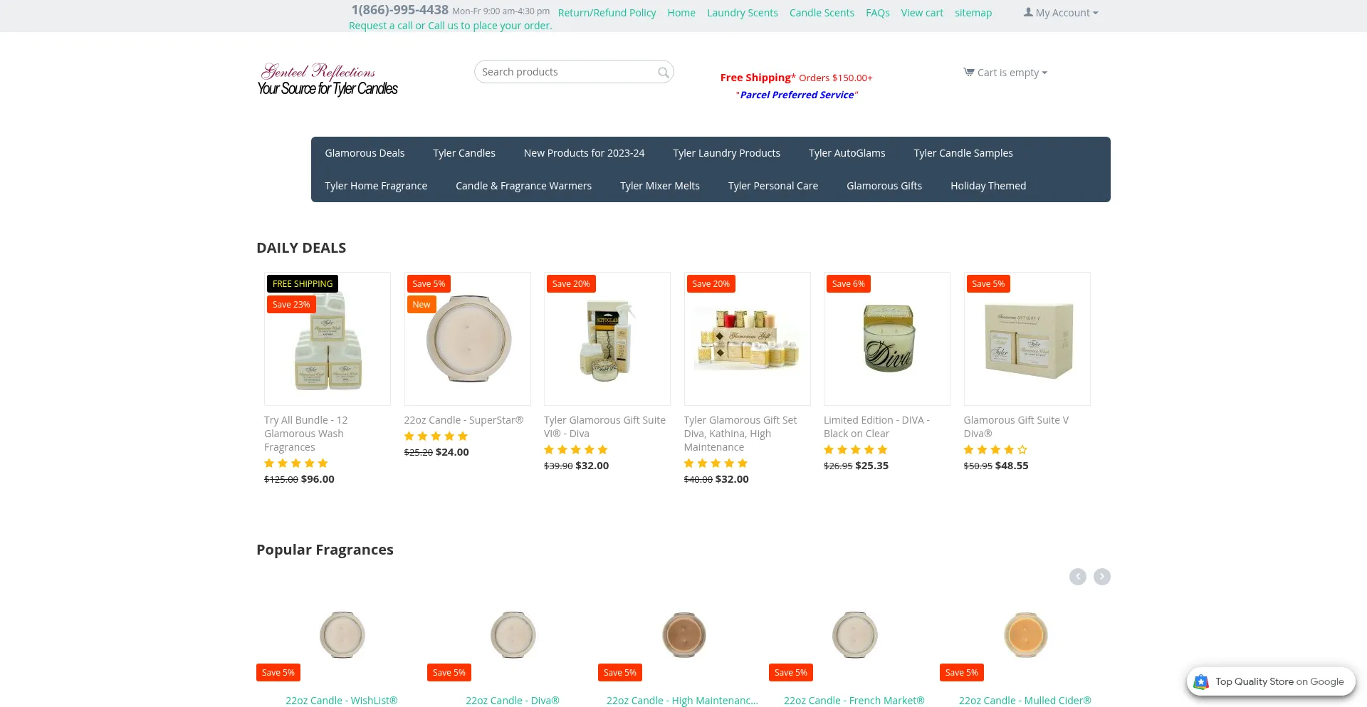The height and width of the screenshot is (707, 1367).
Task: Open the My Account dropdown menu
Action: pyautogui.click(x=1061, y=13)
